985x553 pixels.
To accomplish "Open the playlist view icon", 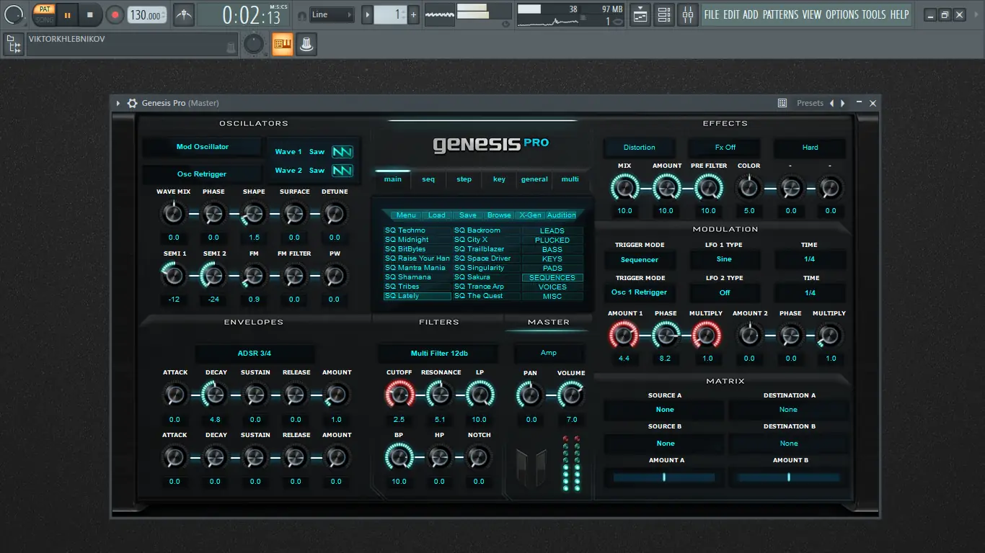I will pos(640,14).
